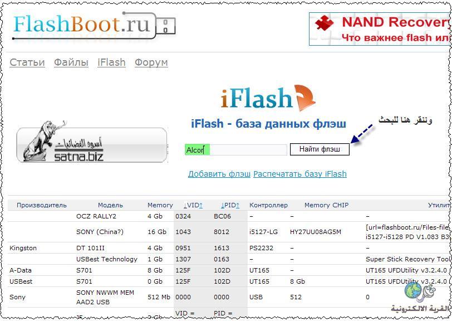Click the Найти флэш search button
The image size is (452, 321).
click(x=320, y=149)
